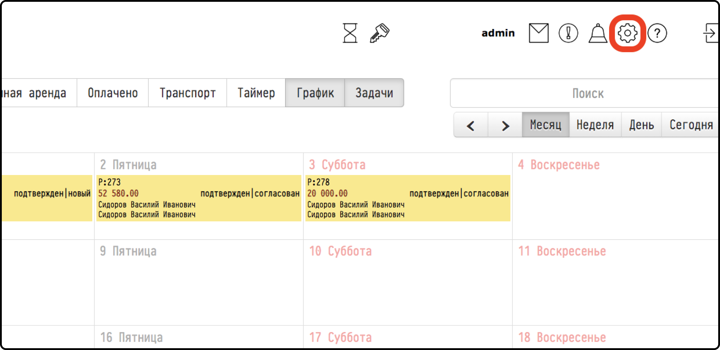Click the key access icon
720x350 pixels.
(x=379, y=33)
